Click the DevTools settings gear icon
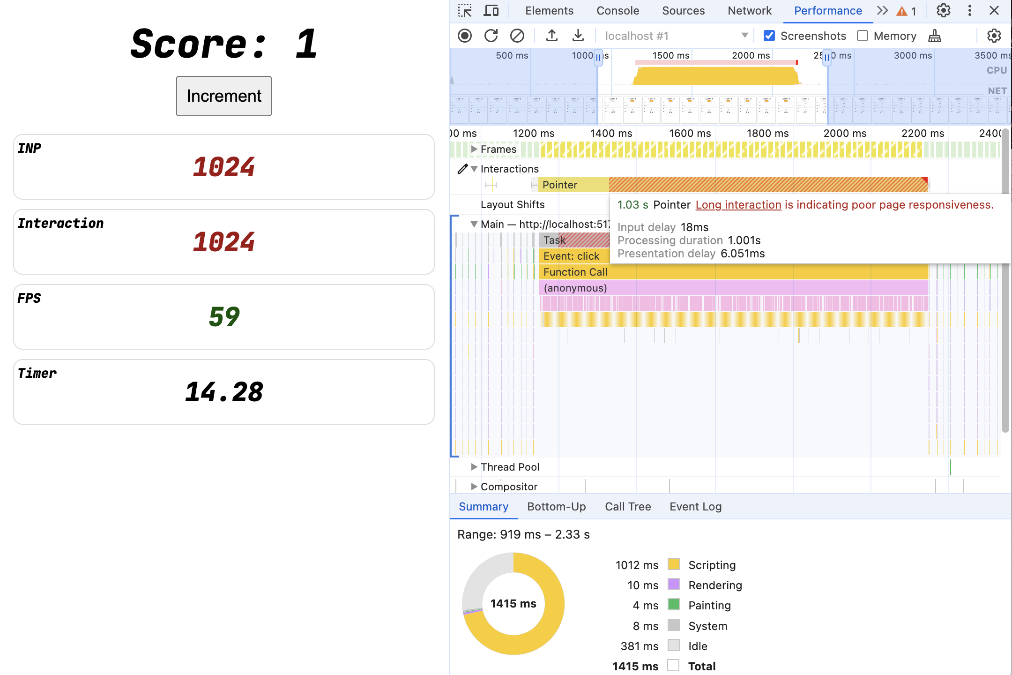 point(945,10)
